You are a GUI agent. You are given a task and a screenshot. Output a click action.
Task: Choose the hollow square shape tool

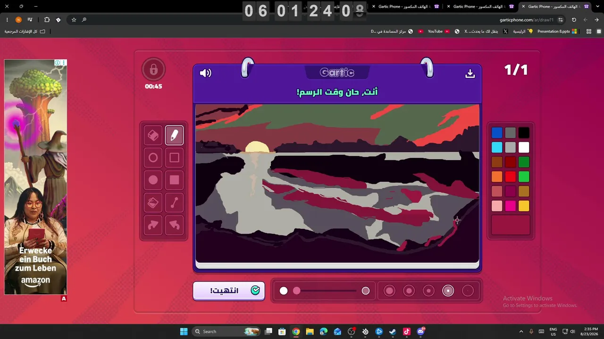click(174, 158)
